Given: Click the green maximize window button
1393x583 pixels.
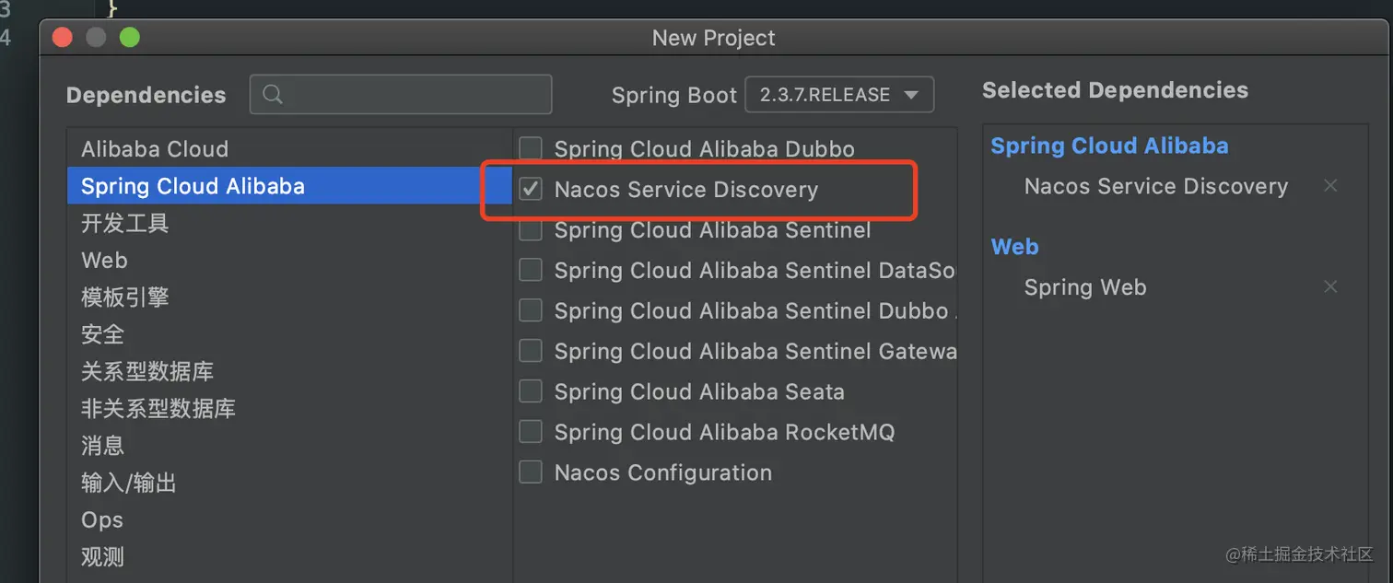Looking at the screenshot, I should click(129, 38).
